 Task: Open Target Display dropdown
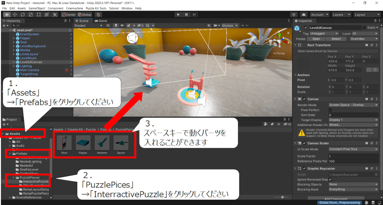click(353, 120)
